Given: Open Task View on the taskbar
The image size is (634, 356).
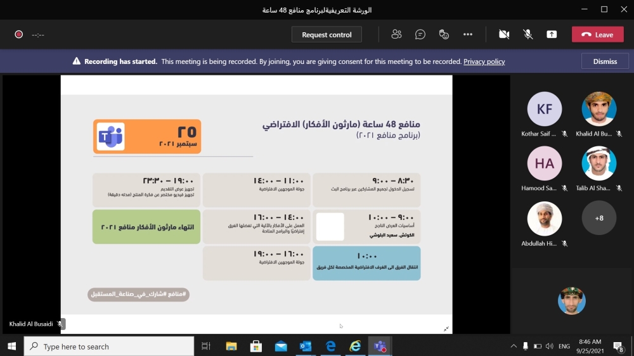Looking at the screenshot, I should pyautogui.click(x=206, y=346).
